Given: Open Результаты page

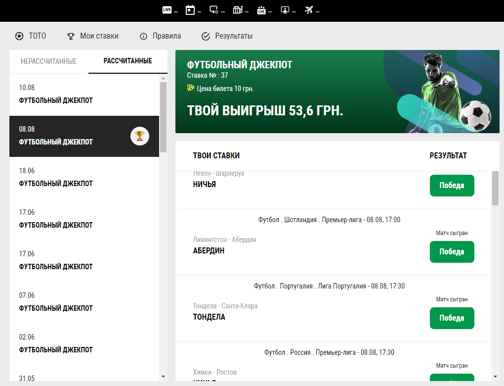Looking at the screenshot, I should pyautogui.click(x=234, y=36).
